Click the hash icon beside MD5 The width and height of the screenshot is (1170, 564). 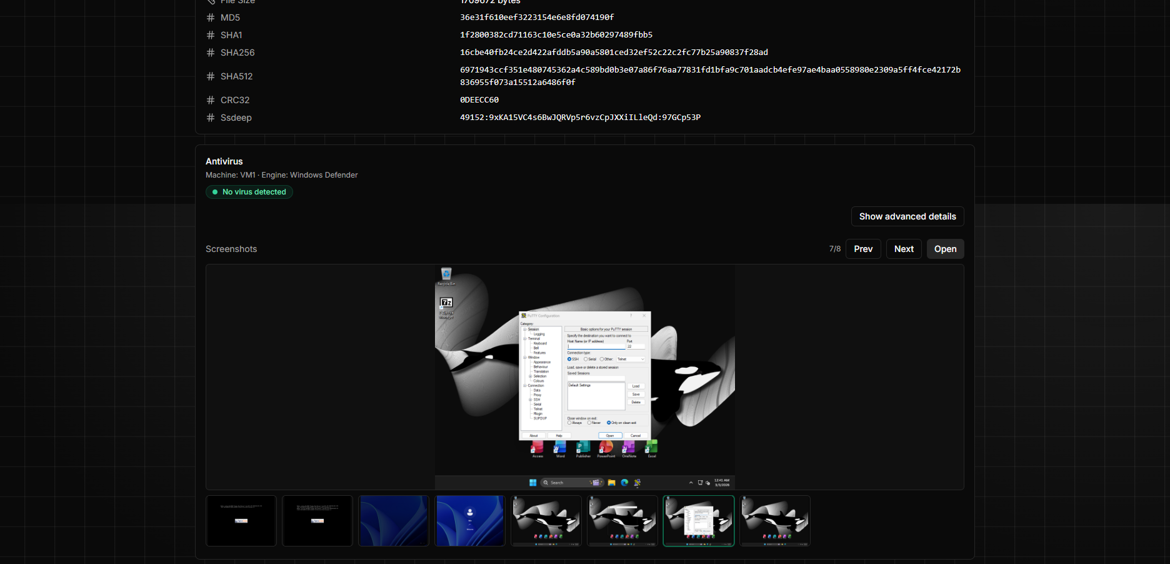(x=211, y=18)
